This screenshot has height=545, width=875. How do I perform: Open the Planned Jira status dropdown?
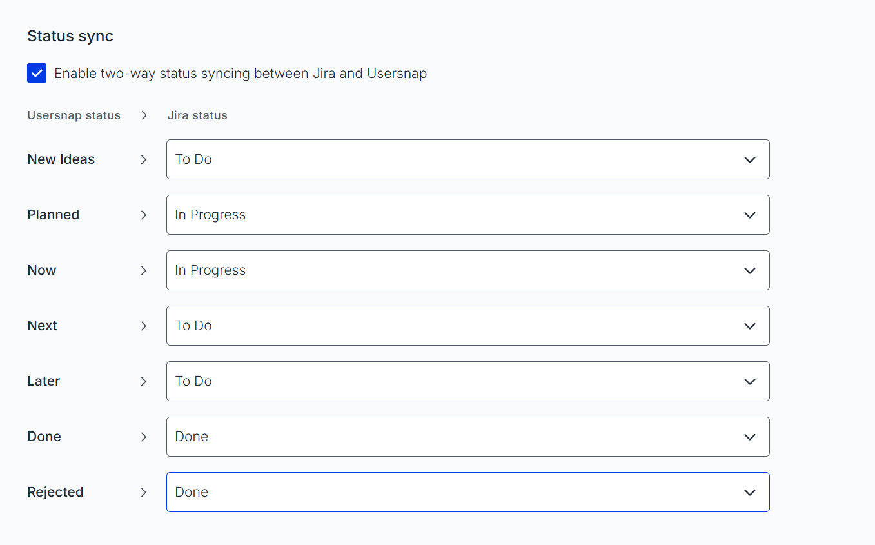tap(467, 215)
